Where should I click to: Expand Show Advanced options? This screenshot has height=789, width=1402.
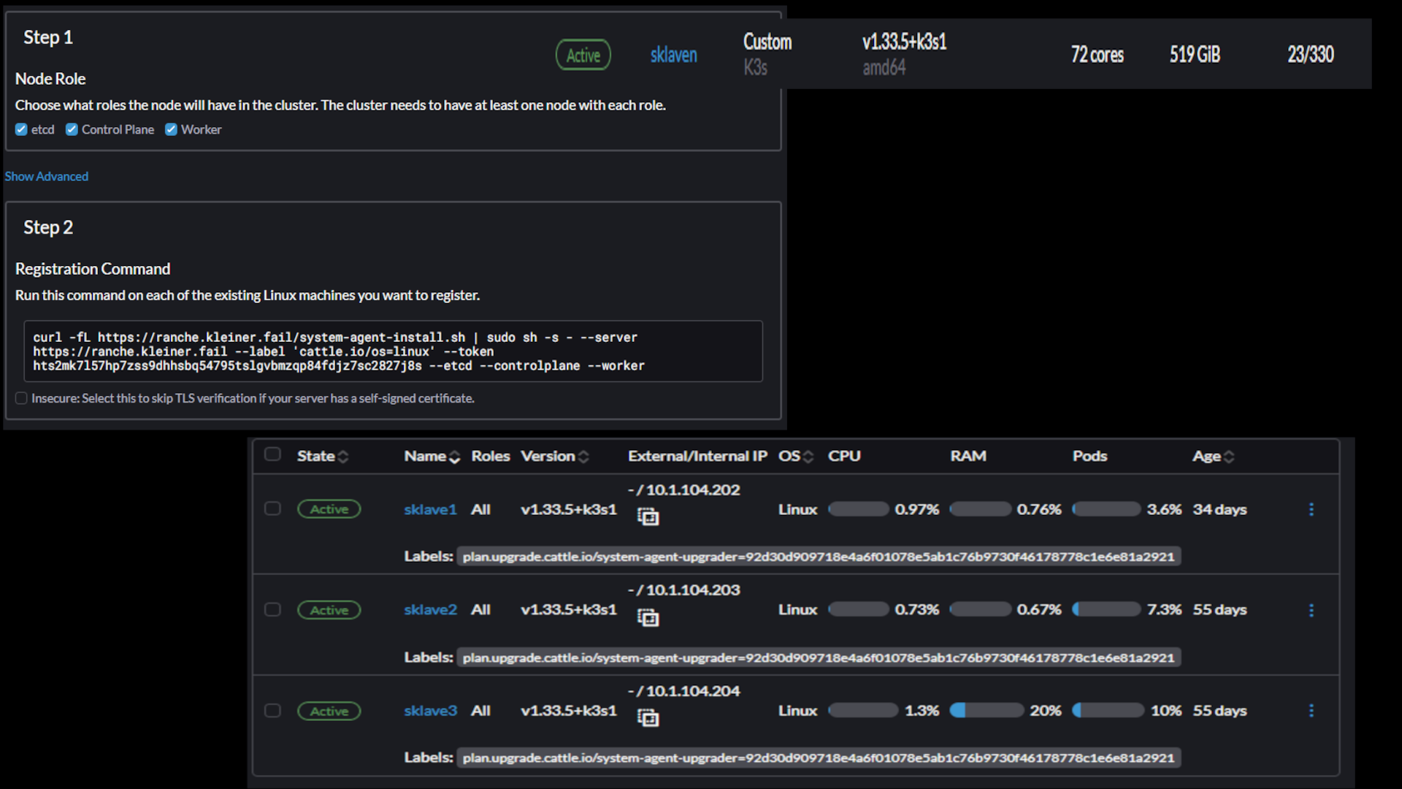tap(46, 176)
